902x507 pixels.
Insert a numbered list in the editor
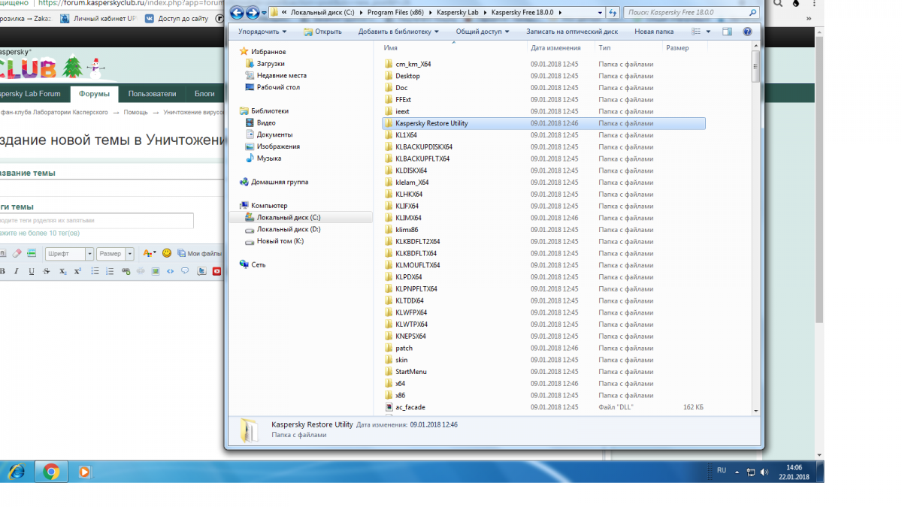tap(110, 271)
